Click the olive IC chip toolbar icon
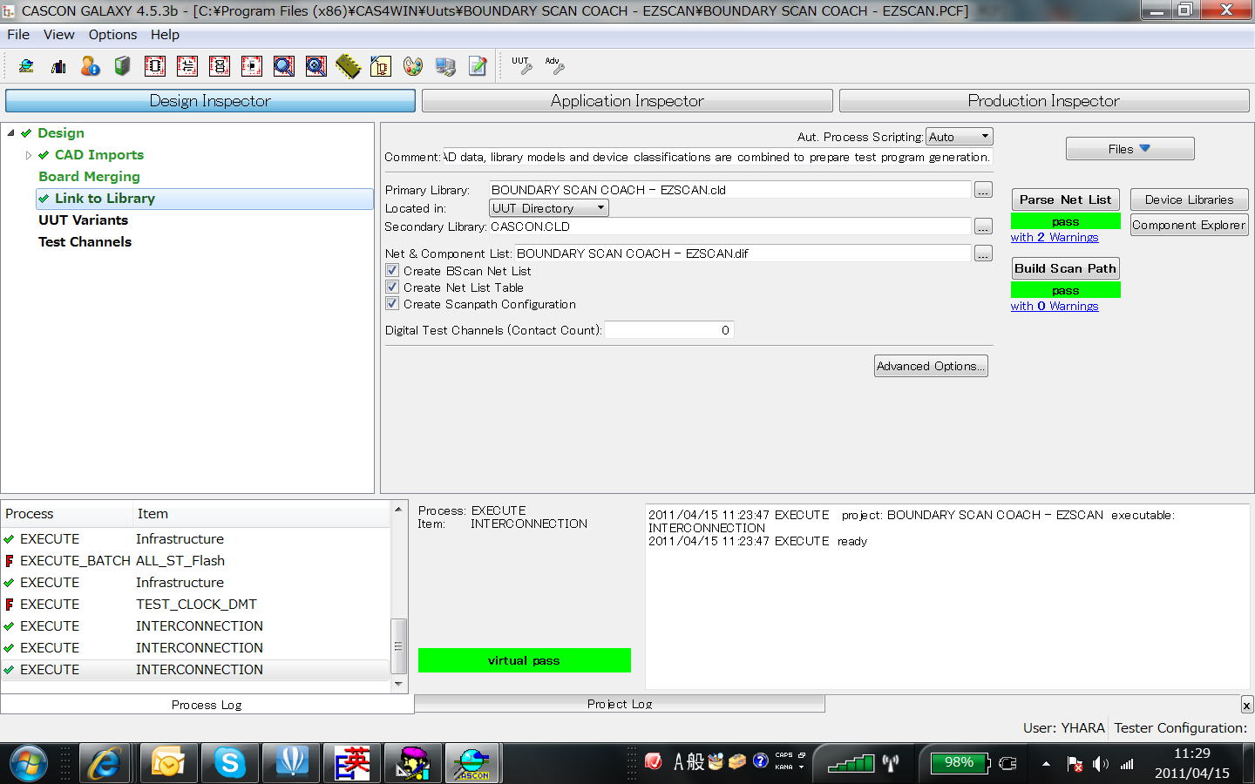Image resolution: width=1255 pixels, height=784 pixels. [x=348, y=66]
